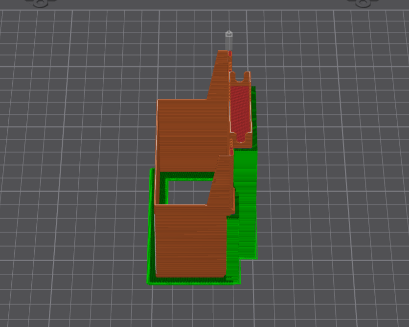409x327 pixels.
Task: Click the green support structure beside the model
Action: [x=247, y=204]
